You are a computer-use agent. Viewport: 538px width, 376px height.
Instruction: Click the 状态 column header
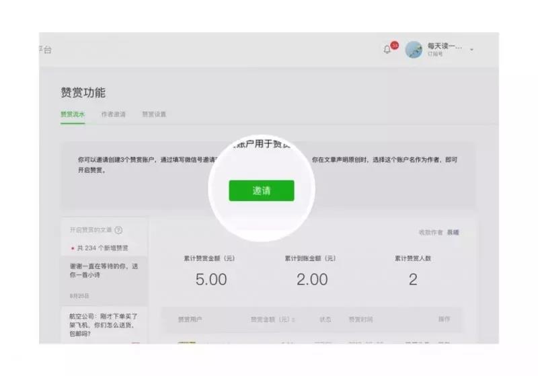click(325, 319)
